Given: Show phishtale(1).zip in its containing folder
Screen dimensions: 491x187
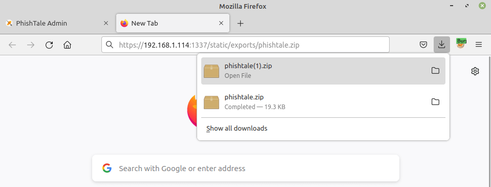Looking at the screenshot, I should 435,71.
